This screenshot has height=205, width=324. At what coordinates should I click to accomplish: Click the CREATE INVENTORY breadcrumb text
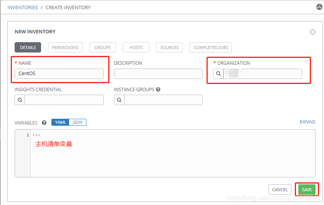[68, 7]
